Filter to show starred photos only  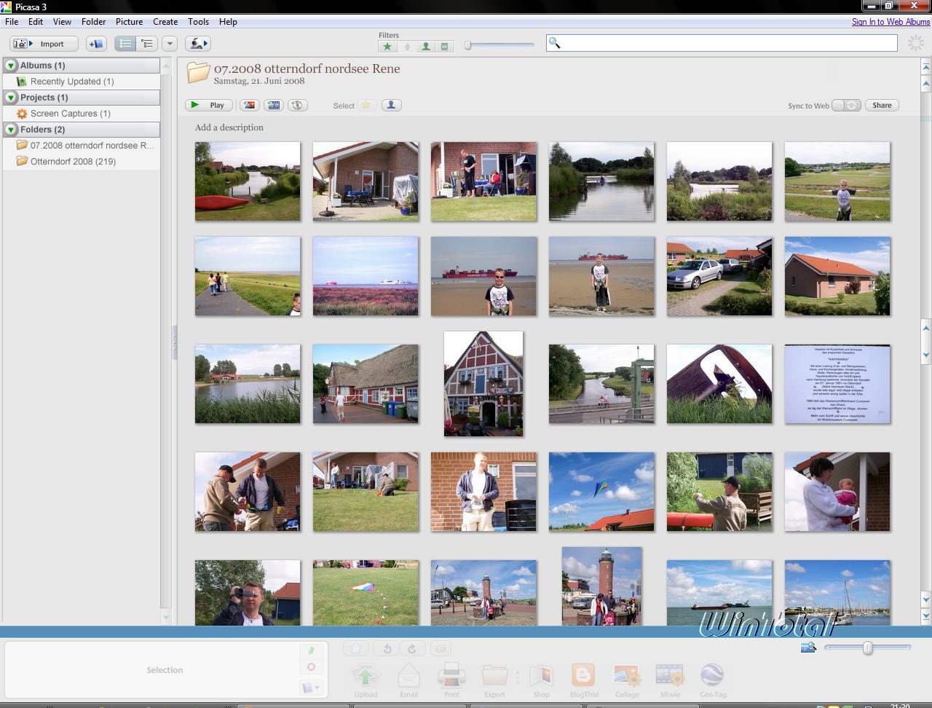(387, 47)
